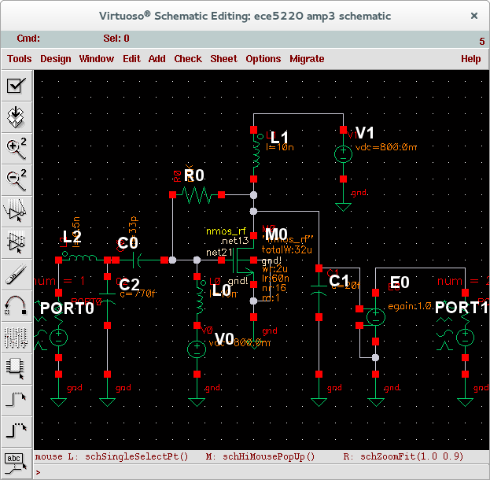The height and width of the screenshot is (480, 490).
Task: Select the PORT0 source circle
Action: tap(58, 338)
